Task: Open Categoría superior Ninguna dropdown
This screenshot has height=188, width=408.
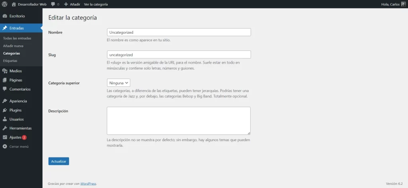Action: coord(118,83)
